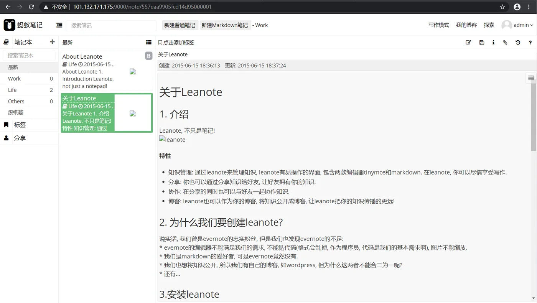Open the 写作模式 writing mode
This screenshot has height=303, width=537.
(x=438, y=25)
